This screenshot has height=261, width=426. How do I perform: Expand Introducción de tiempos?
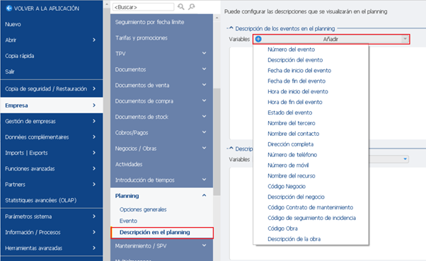(204, 180)
